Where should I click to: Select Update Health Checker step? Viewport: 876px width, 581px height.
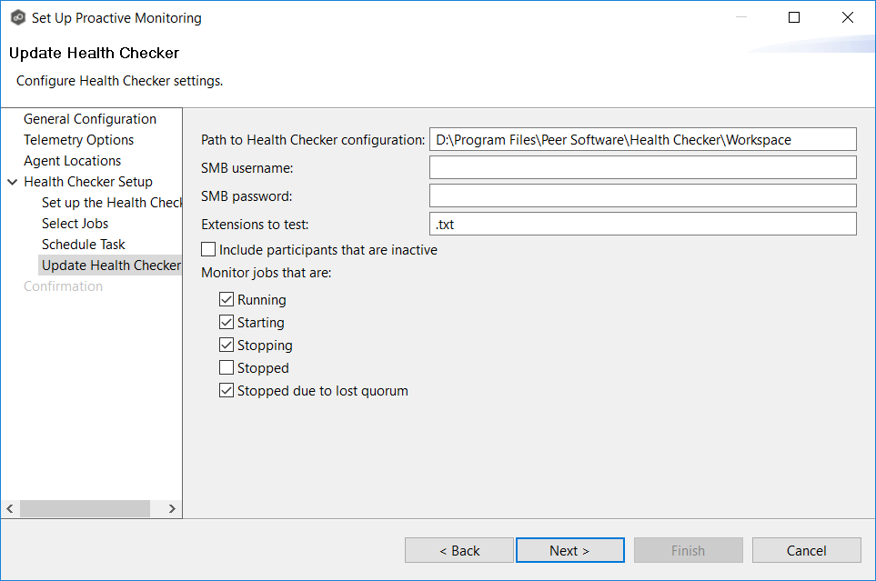(x=111, y=265)
